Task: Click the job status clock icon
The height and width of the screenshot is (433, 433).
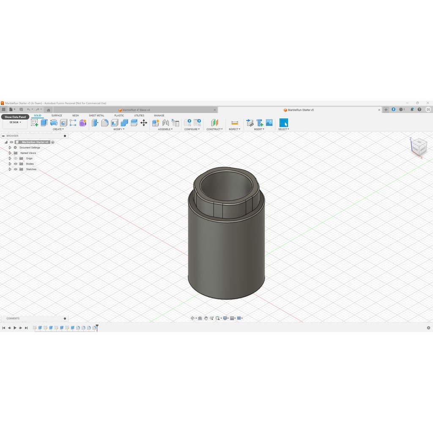Action: pos(402,110)
